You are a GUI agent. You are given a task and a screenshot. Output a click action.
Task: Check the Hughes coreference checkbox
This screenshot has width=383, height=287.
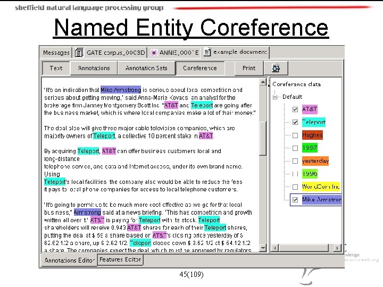point(295,135)
